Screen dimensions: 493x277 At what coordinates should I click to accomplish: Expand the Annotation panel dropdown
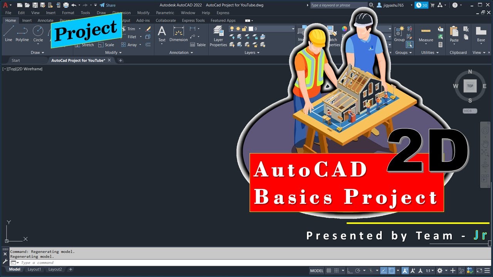pyautogui.click(x=181, y=52)
